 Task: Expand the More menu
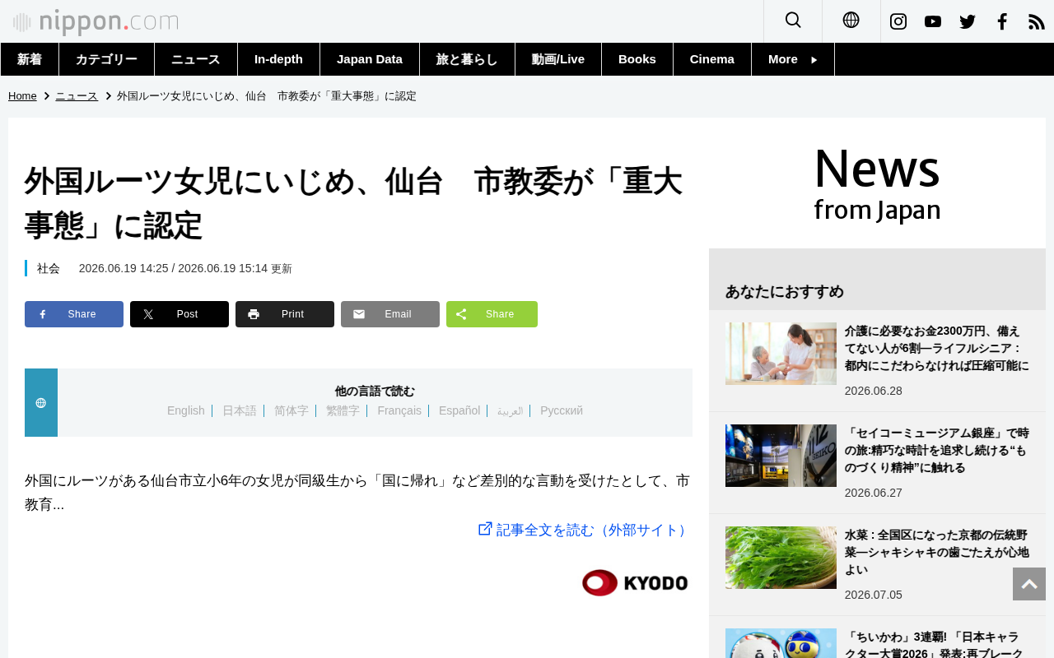(793, 59)
